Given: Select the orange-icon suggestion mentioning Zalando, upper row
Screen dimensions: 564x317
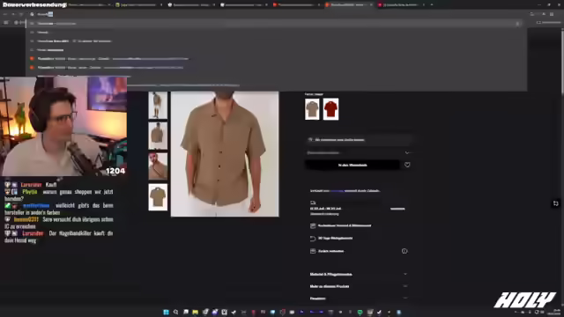Looking at the screenshot, I should (x=275, y=59).
